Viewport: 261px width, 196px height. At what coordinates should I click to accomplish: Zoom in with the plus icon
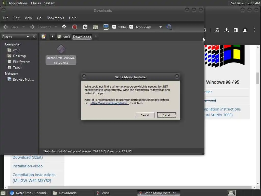click(x=131, y=27)
